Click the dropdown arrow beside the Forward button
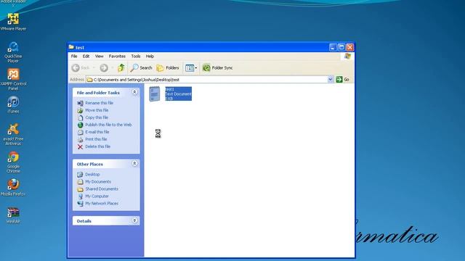465x261 pixels. click(113, 67)
